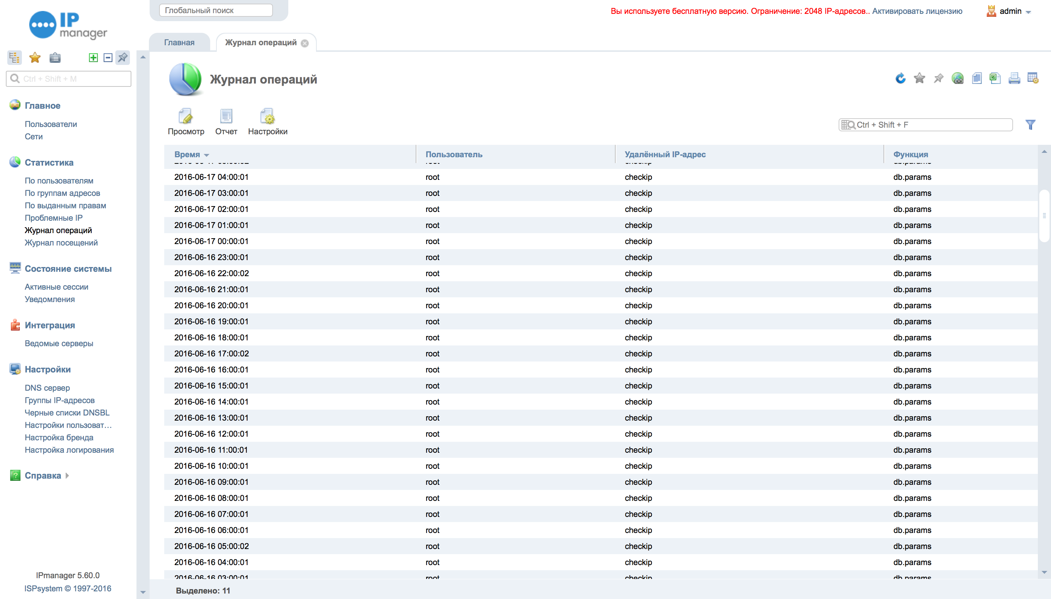1051x599 pixels.
Task: Sort by the Время column header
Action: click(187, 154)
